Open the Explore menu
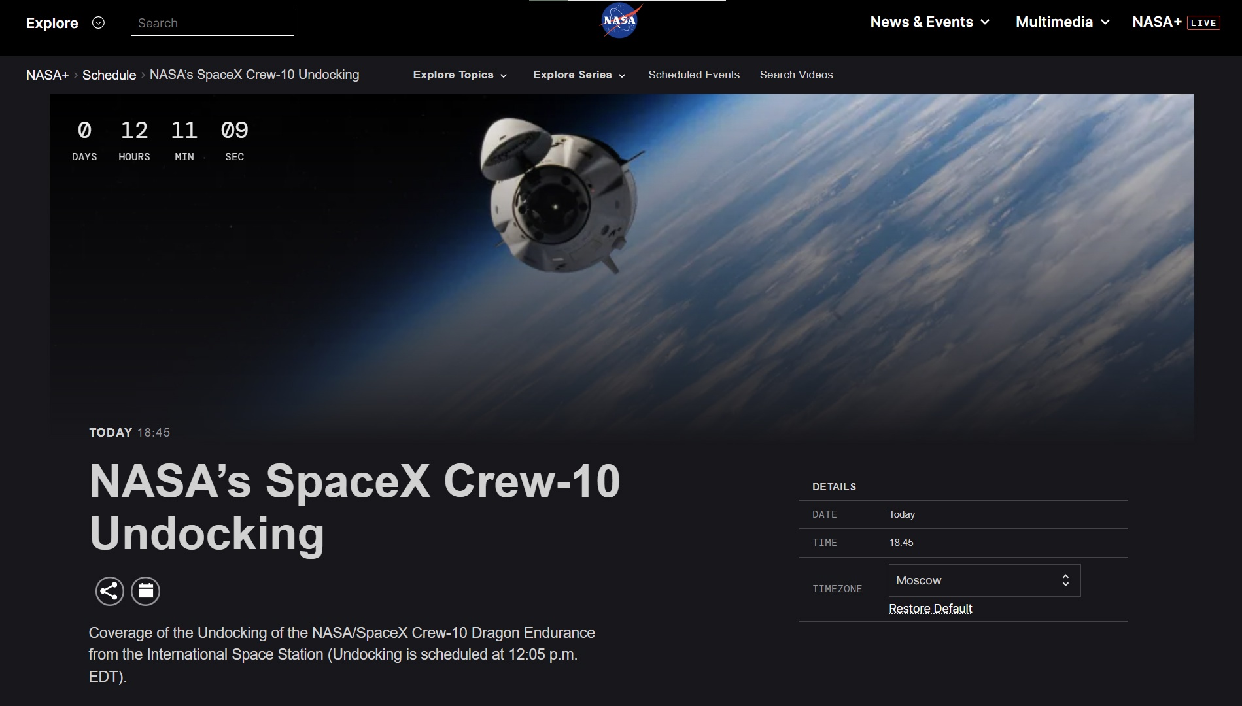This screenshot has height=706, width=1242. pyautogui.click(x=52, y=23)
